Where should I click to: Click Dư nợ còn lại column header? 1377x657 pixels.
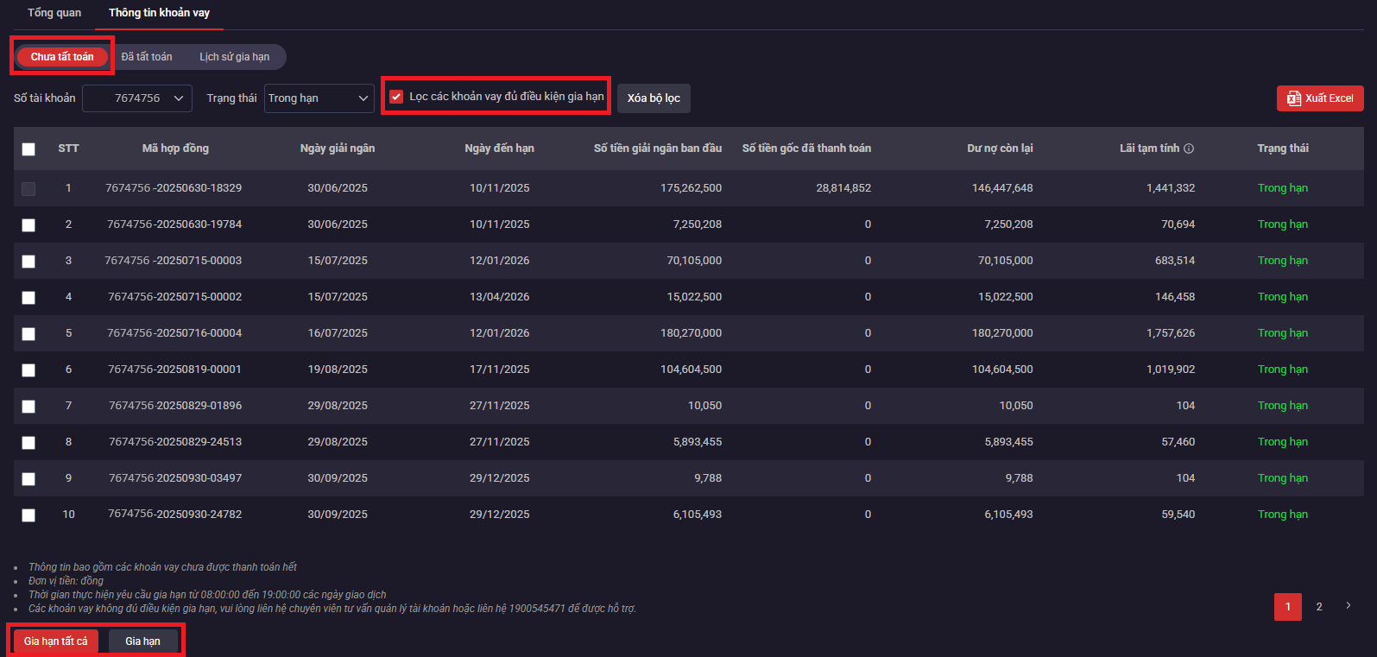pyautogui.click(x=1000, y=148)
